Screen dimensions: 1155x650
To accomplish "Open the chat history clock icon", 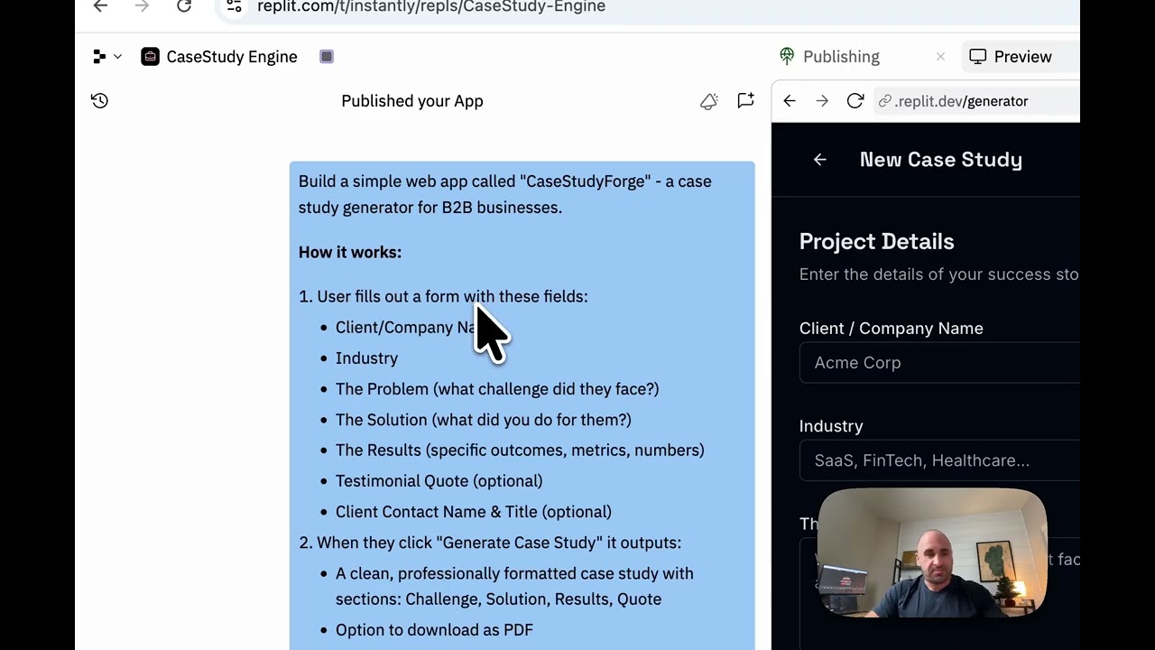I will pyautogui.click(x=100, y=101).
